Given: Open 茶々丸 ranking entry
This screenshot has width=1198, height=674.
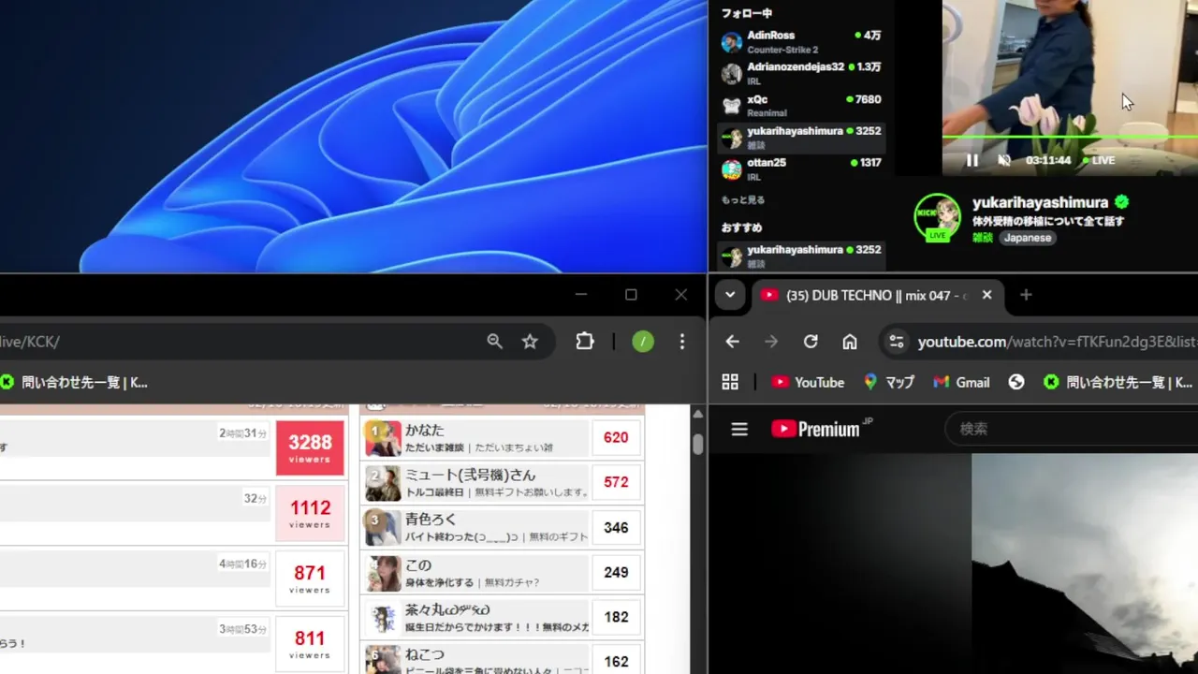Looking at the screenshot, I should [502, 618].
